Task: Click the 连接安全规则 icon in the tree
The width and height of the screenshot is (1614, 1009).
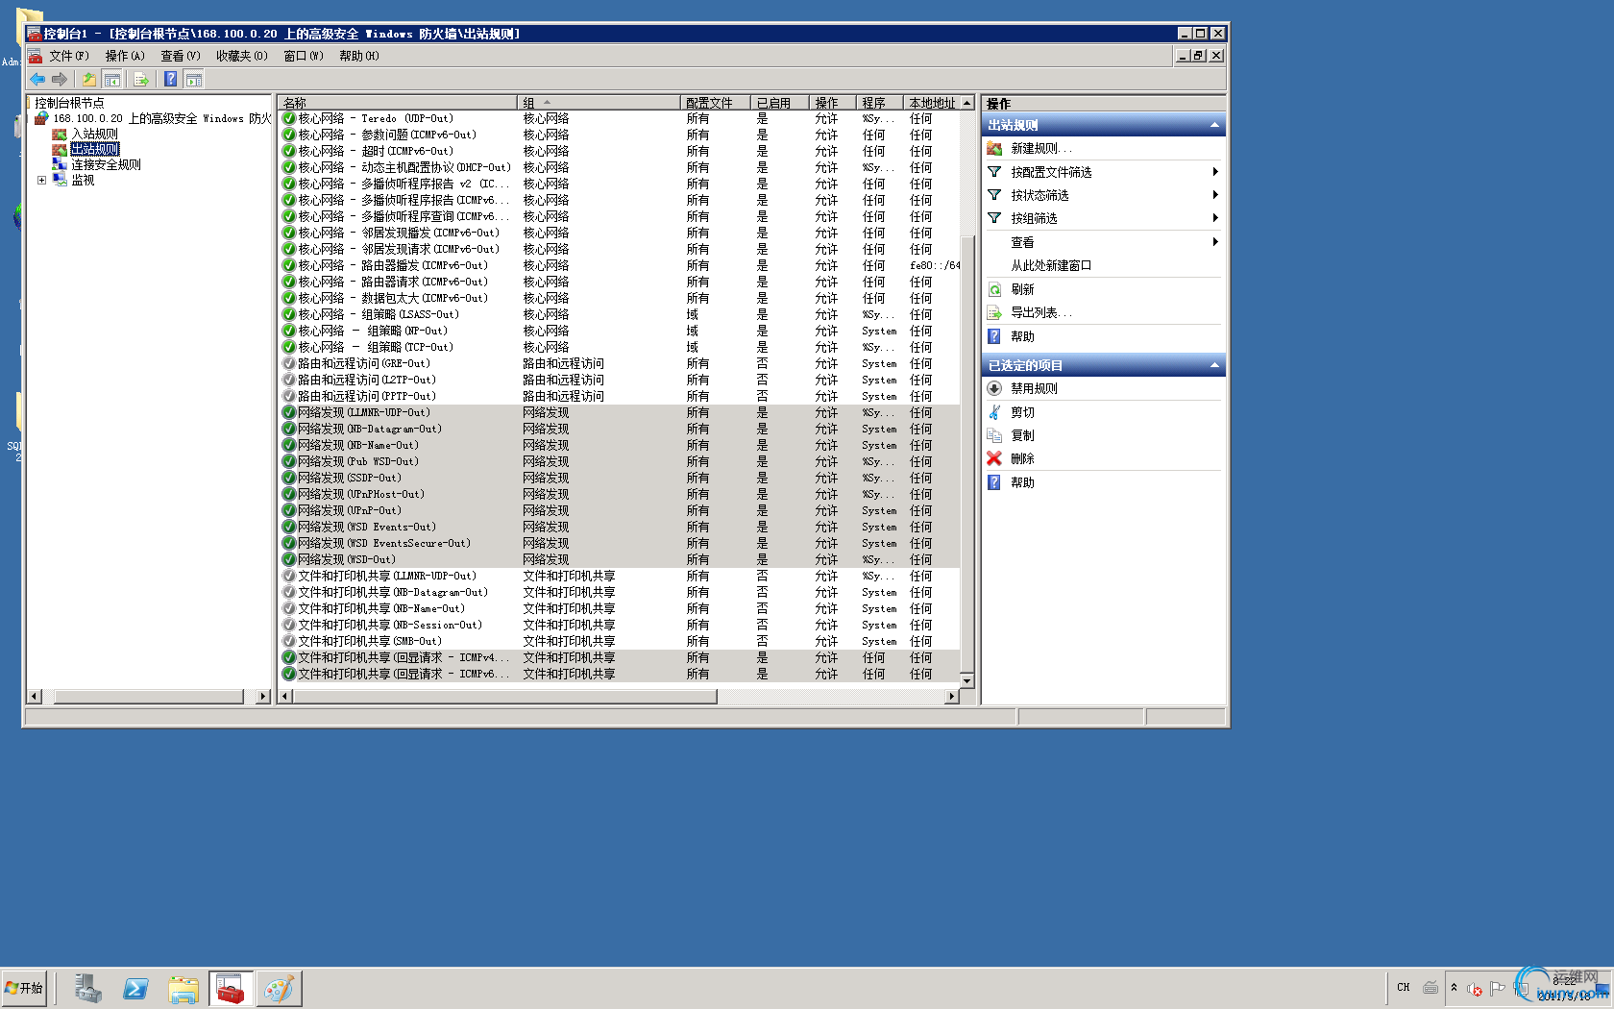Action: coord(60,164)
